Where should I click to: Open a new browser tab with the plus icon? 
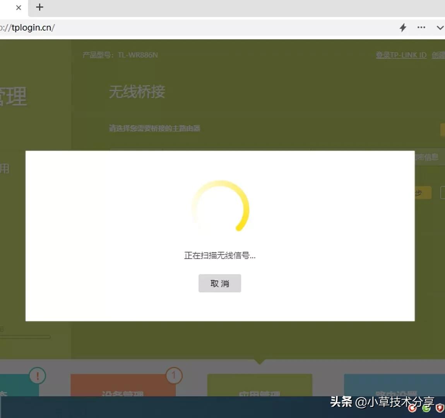click(39, 7)
